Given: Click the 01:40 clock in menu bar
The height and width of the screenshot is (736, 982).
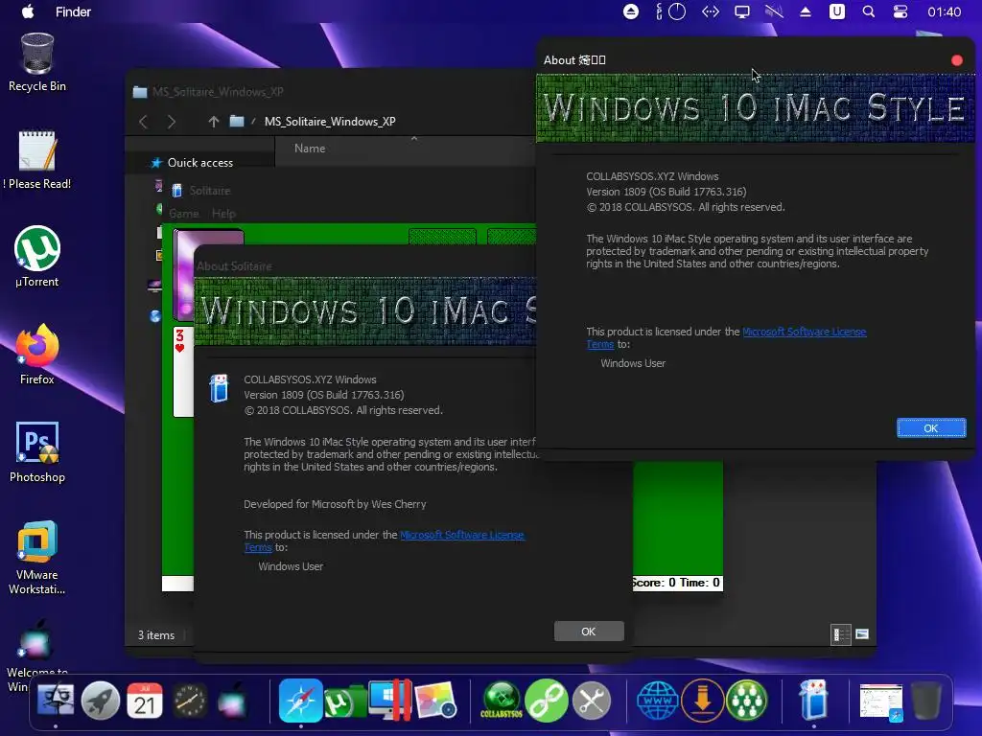Looking at the screenshot, I should pyautogui.click(x=944, y=11).
